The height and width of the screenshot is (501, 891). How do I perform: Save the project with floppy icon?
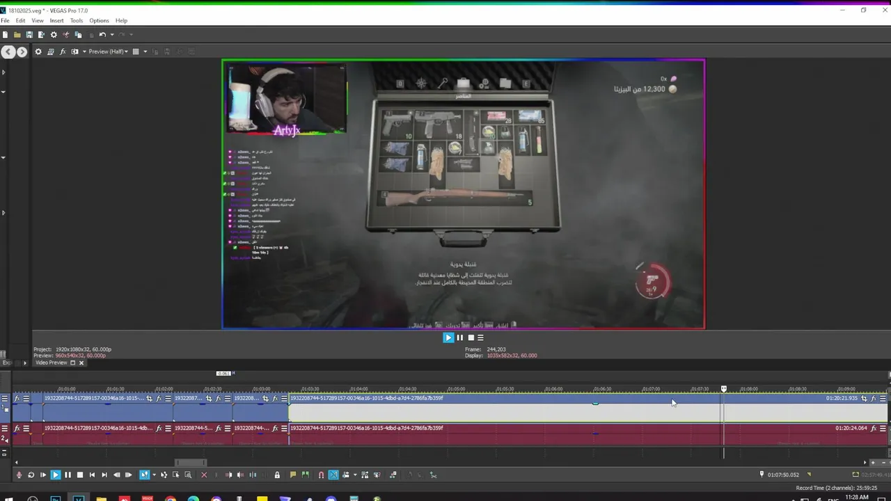(x=29, y=35)
